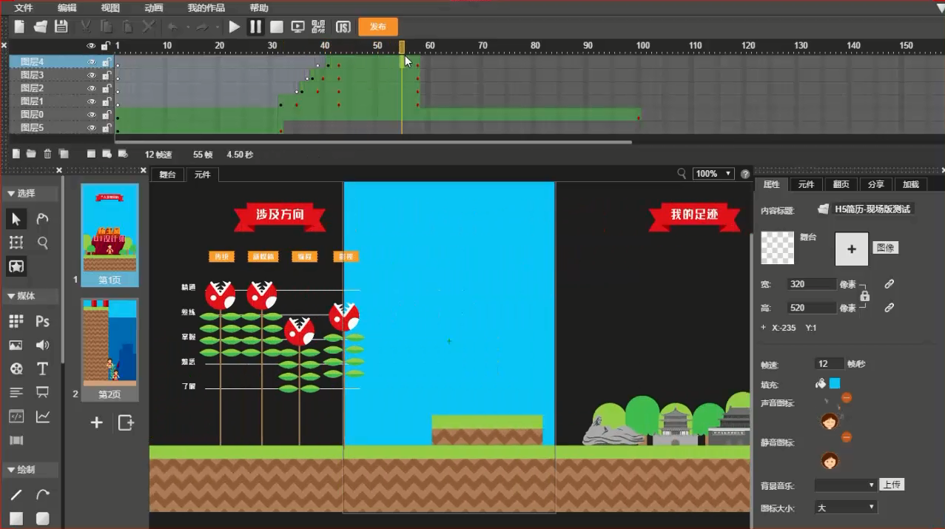Image resolution: width=945 pixels, height=529 pixels.
Task: Insert an image with picture icon
Action: [16, 345]
